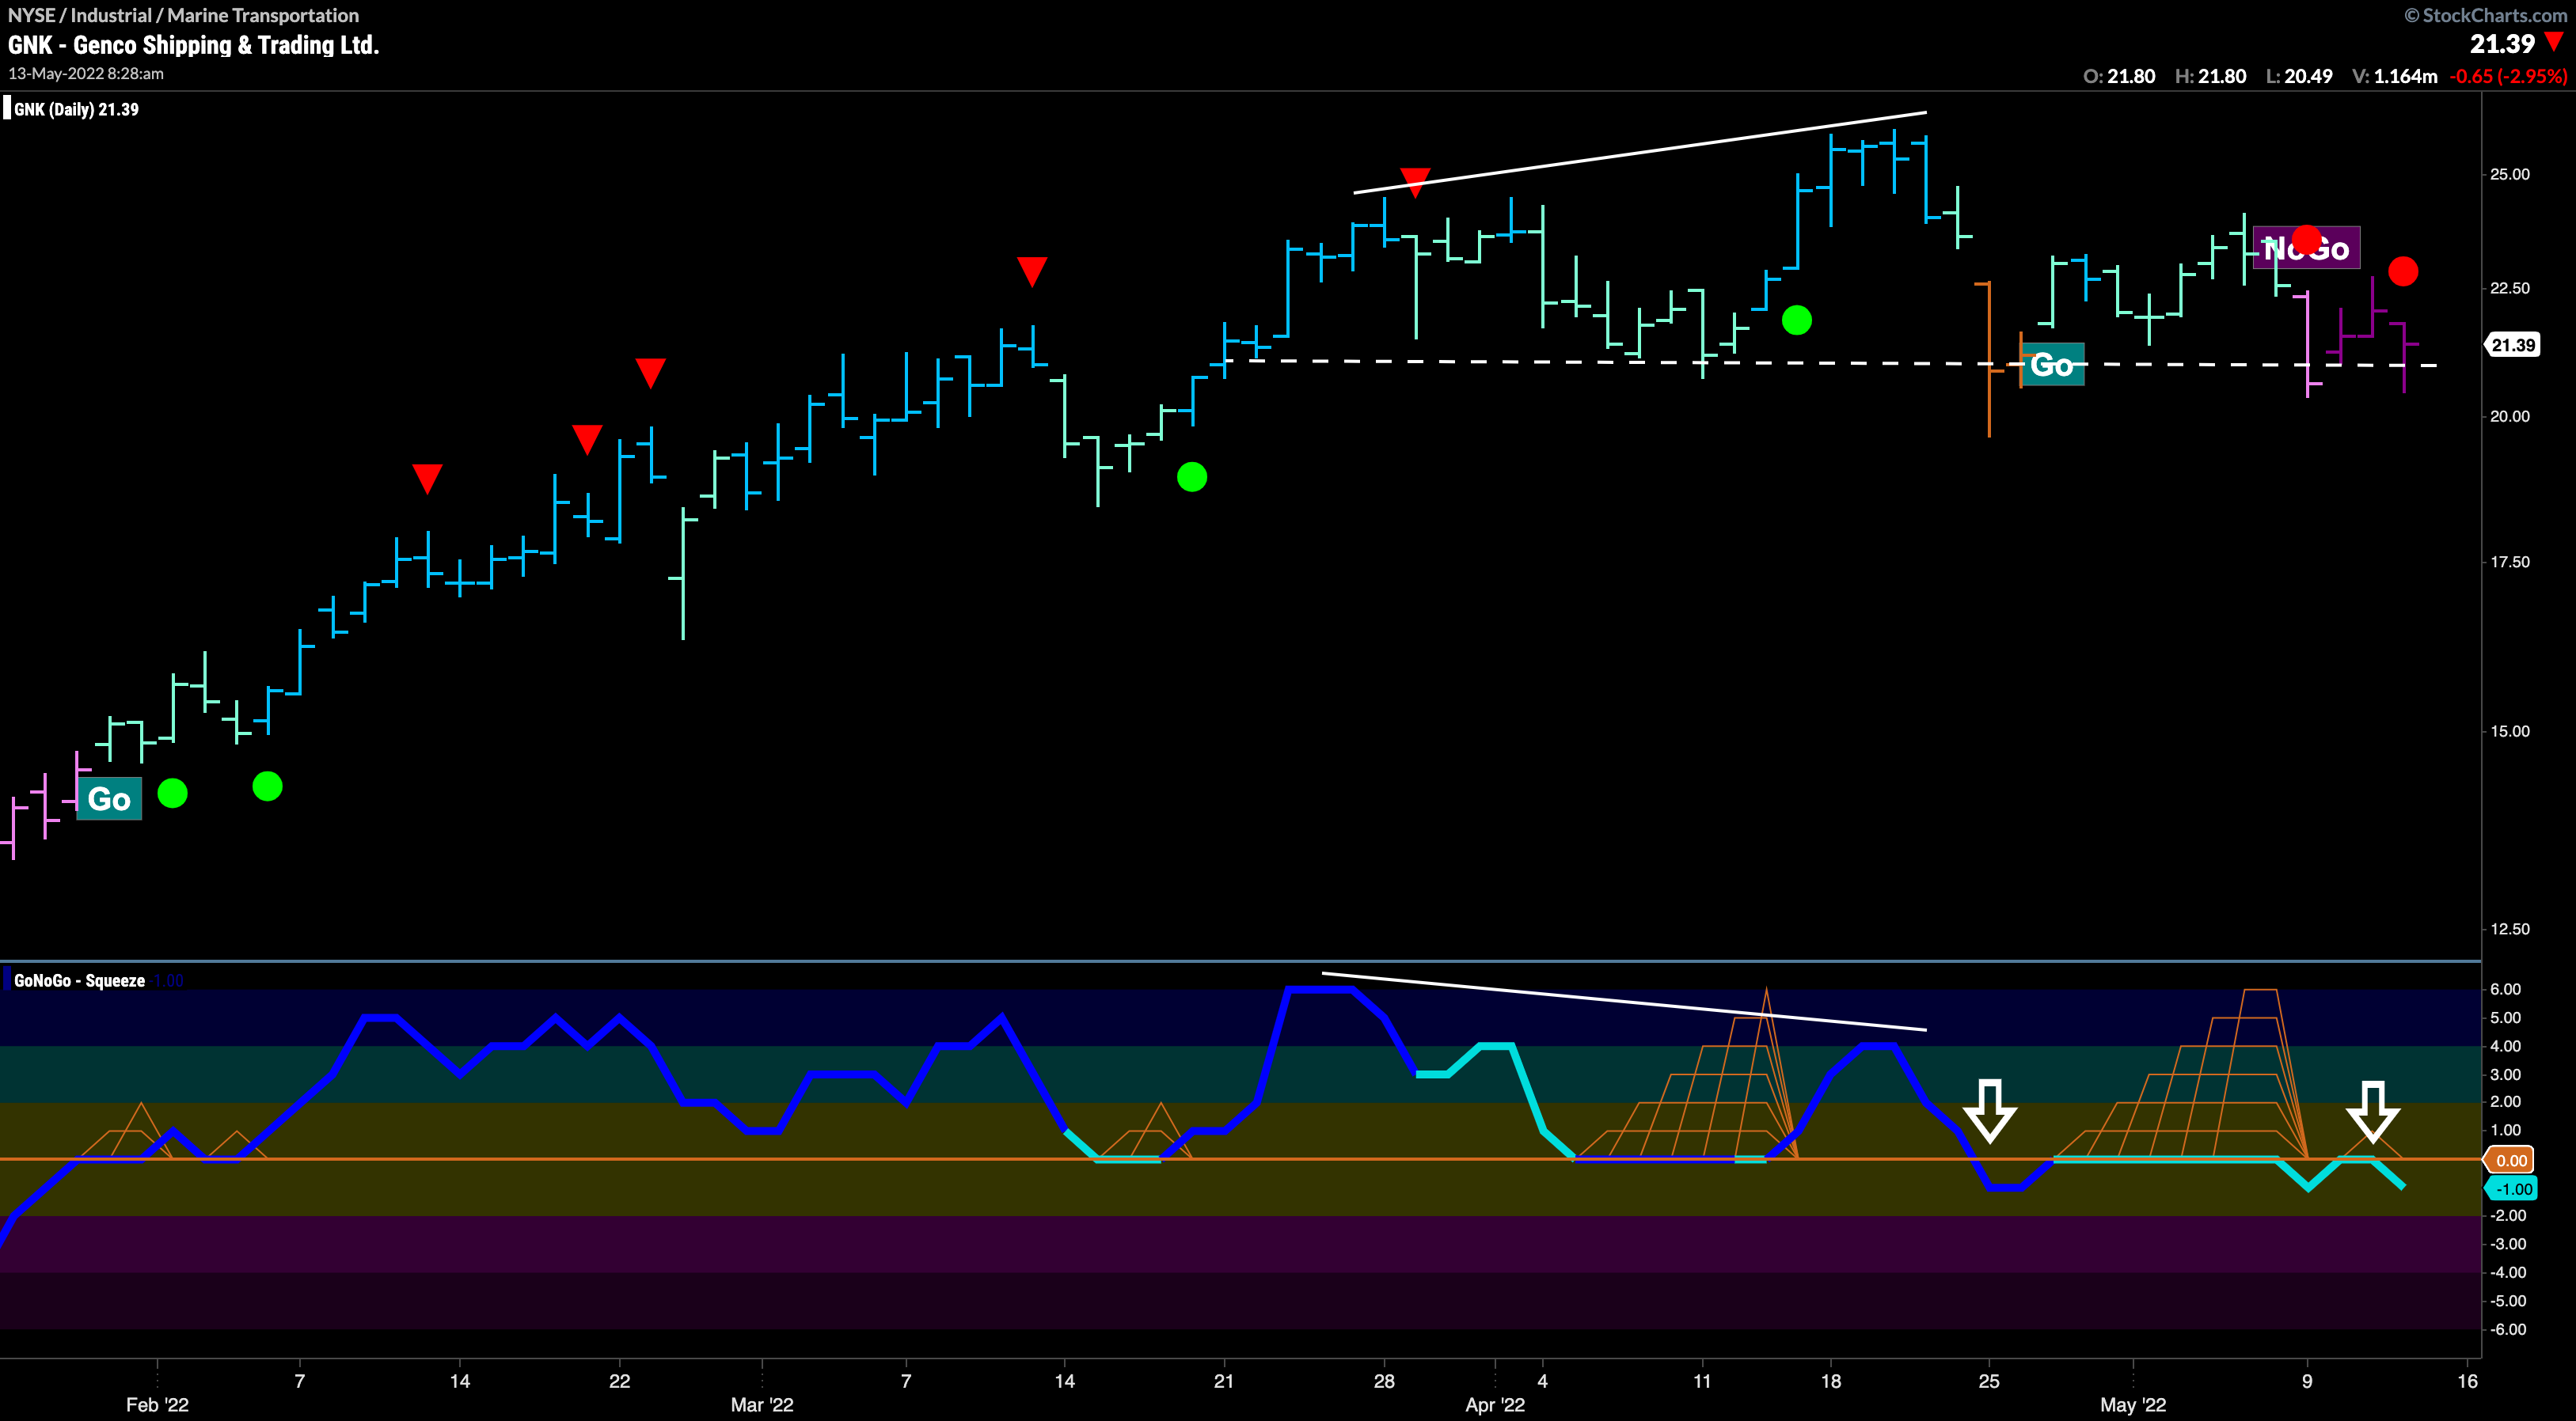Click the GNK - Genco Shipping & Trading Ltd. title
Image resolution: width=2576 pixels, height=1421 pixels.
(x=193, y=45)
